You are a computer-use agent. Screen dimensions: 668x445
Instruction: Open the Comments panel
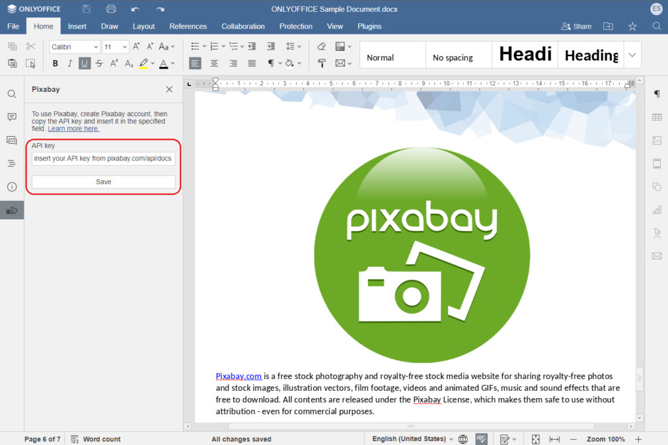point(11,116)
